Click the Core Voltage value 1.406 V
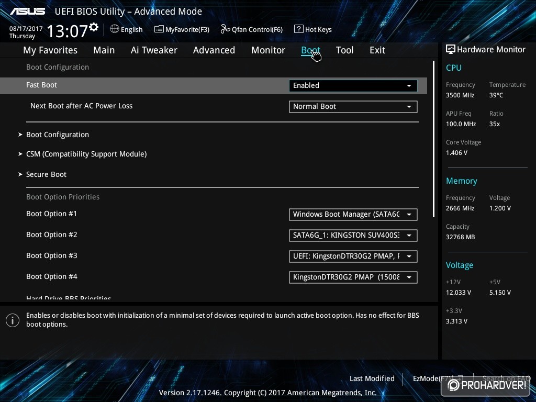536x402 pixels. tap(456, 153)
